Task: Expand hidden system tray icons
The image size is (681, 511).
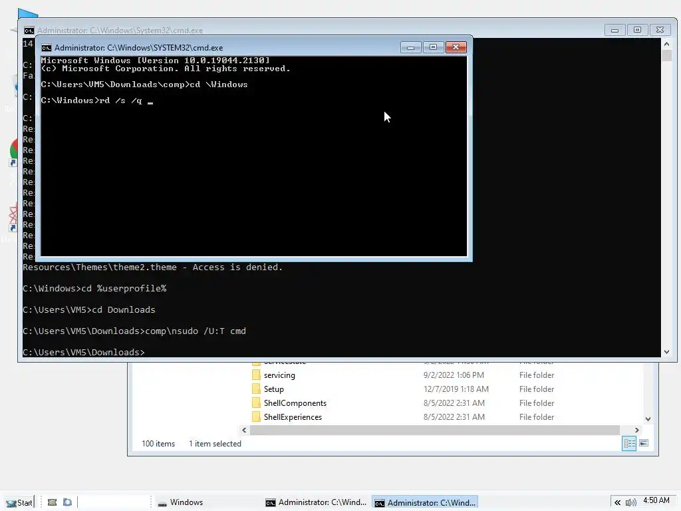Action: pyautogui.click(x=617, y=502)
